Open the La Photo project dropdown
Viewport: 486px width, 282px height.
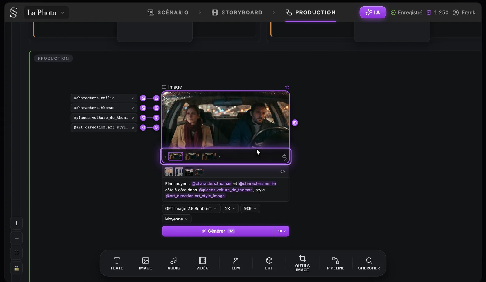click(46, 12)
